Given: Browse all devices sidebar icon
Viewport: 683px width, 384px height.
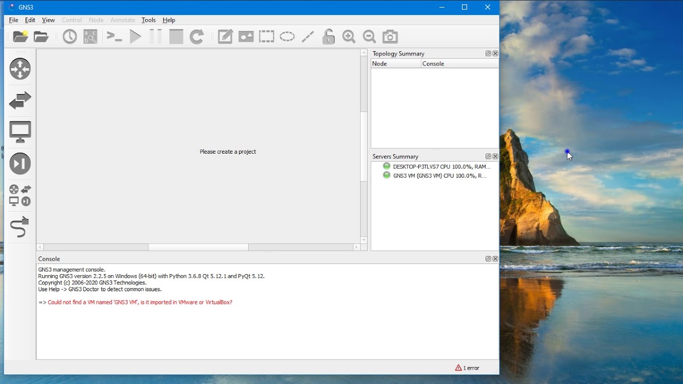Looking at the screenshot, I should coord(20,195).
